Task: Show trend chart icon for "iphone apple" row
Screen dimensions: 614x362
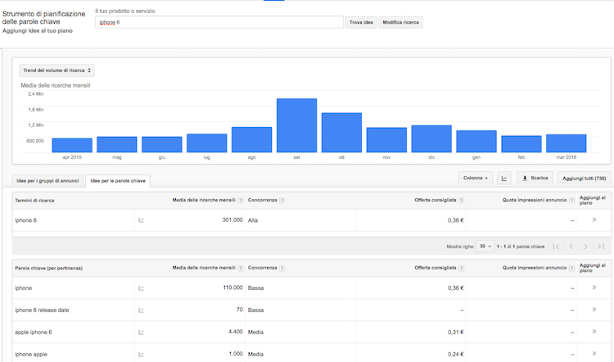Action: pos(141,354)
